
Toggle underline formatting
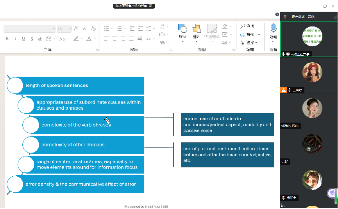coord(23,39)
